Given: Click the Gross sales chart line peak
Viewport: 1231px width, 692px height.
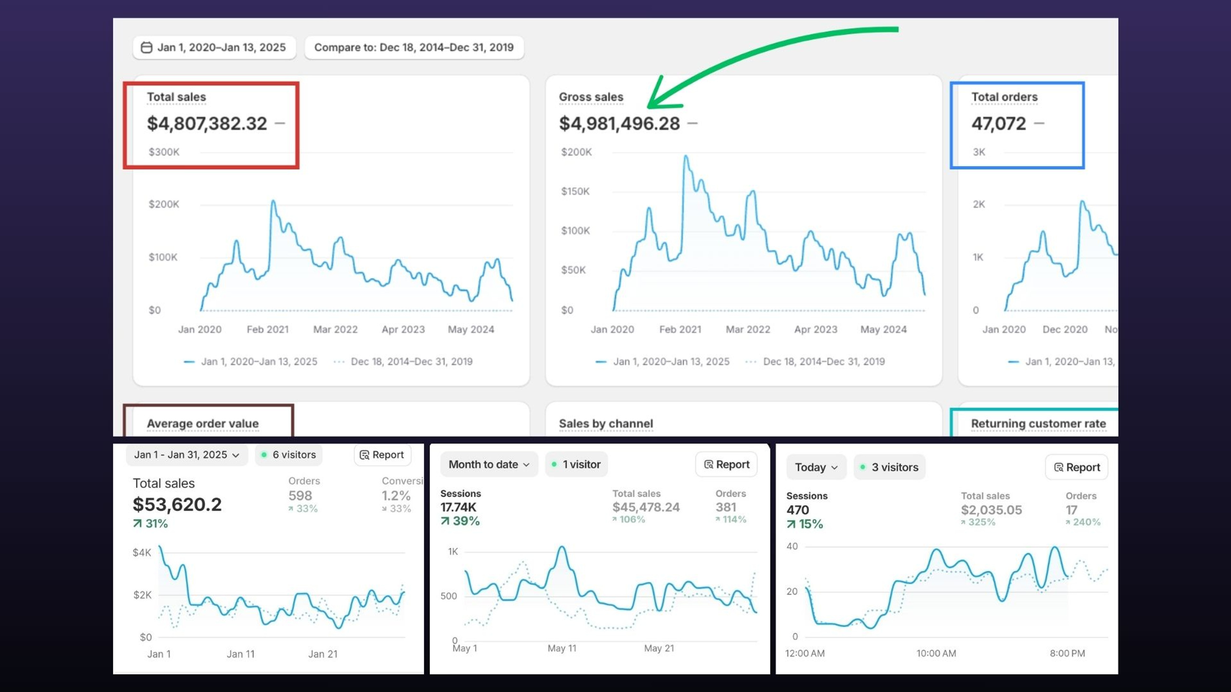Looking at the screenshot, I should coord(686,156).
